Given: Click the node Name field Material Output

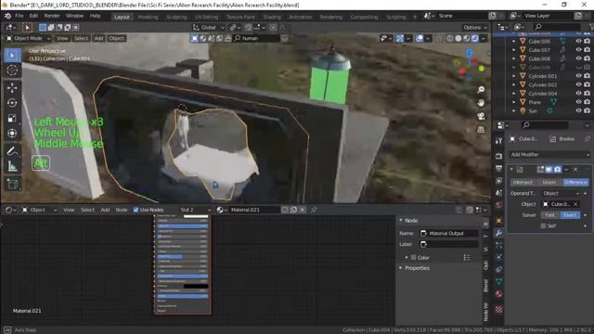Looking at the screenshot, I should [x=449, y=233].
